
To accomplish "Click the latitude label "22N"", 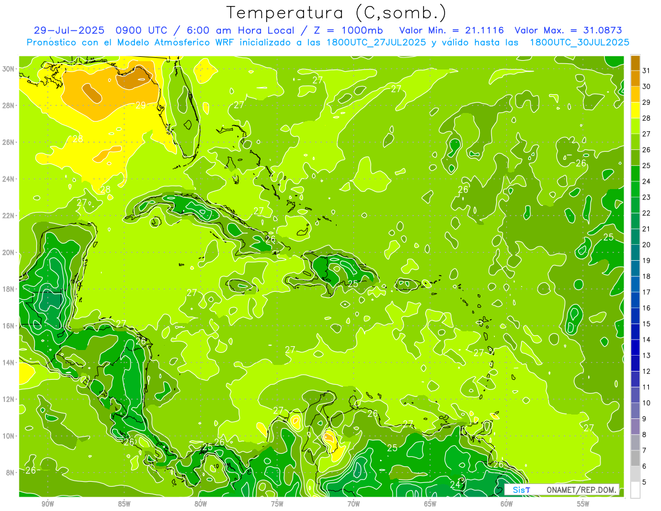I will [9, 216].
